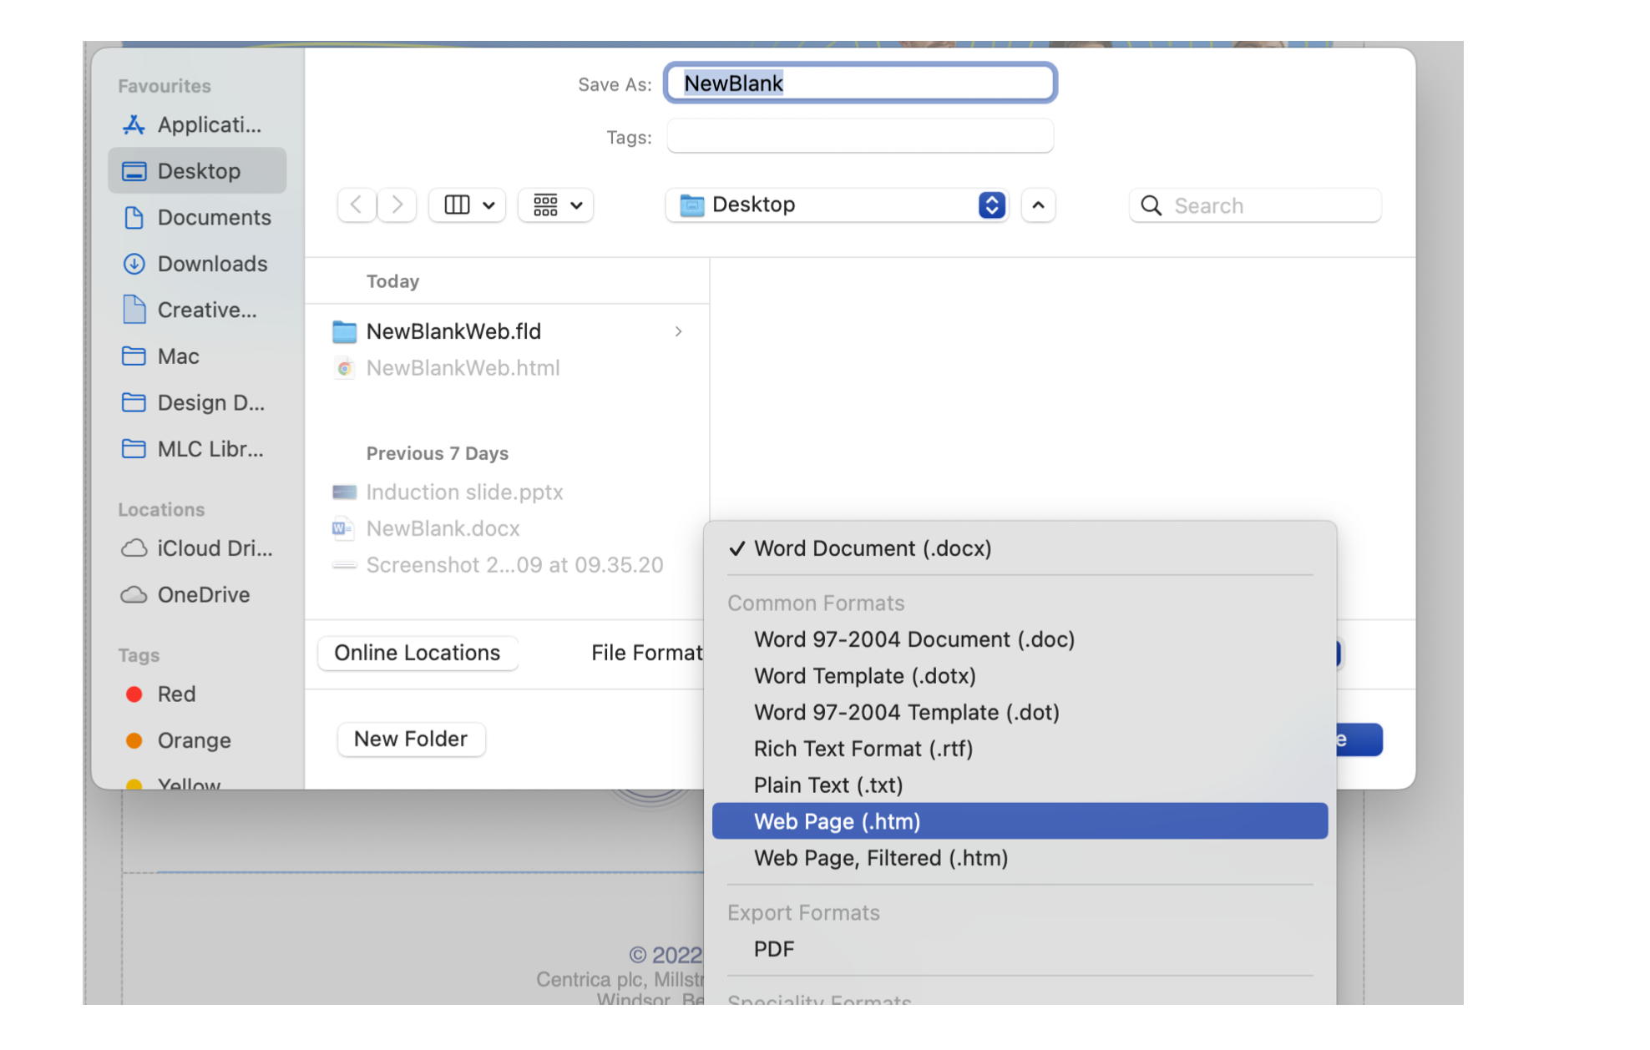Open the column view options button

468,204
